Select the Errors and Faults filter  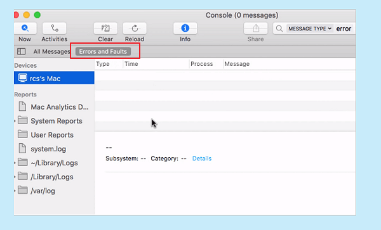(103, 51)
